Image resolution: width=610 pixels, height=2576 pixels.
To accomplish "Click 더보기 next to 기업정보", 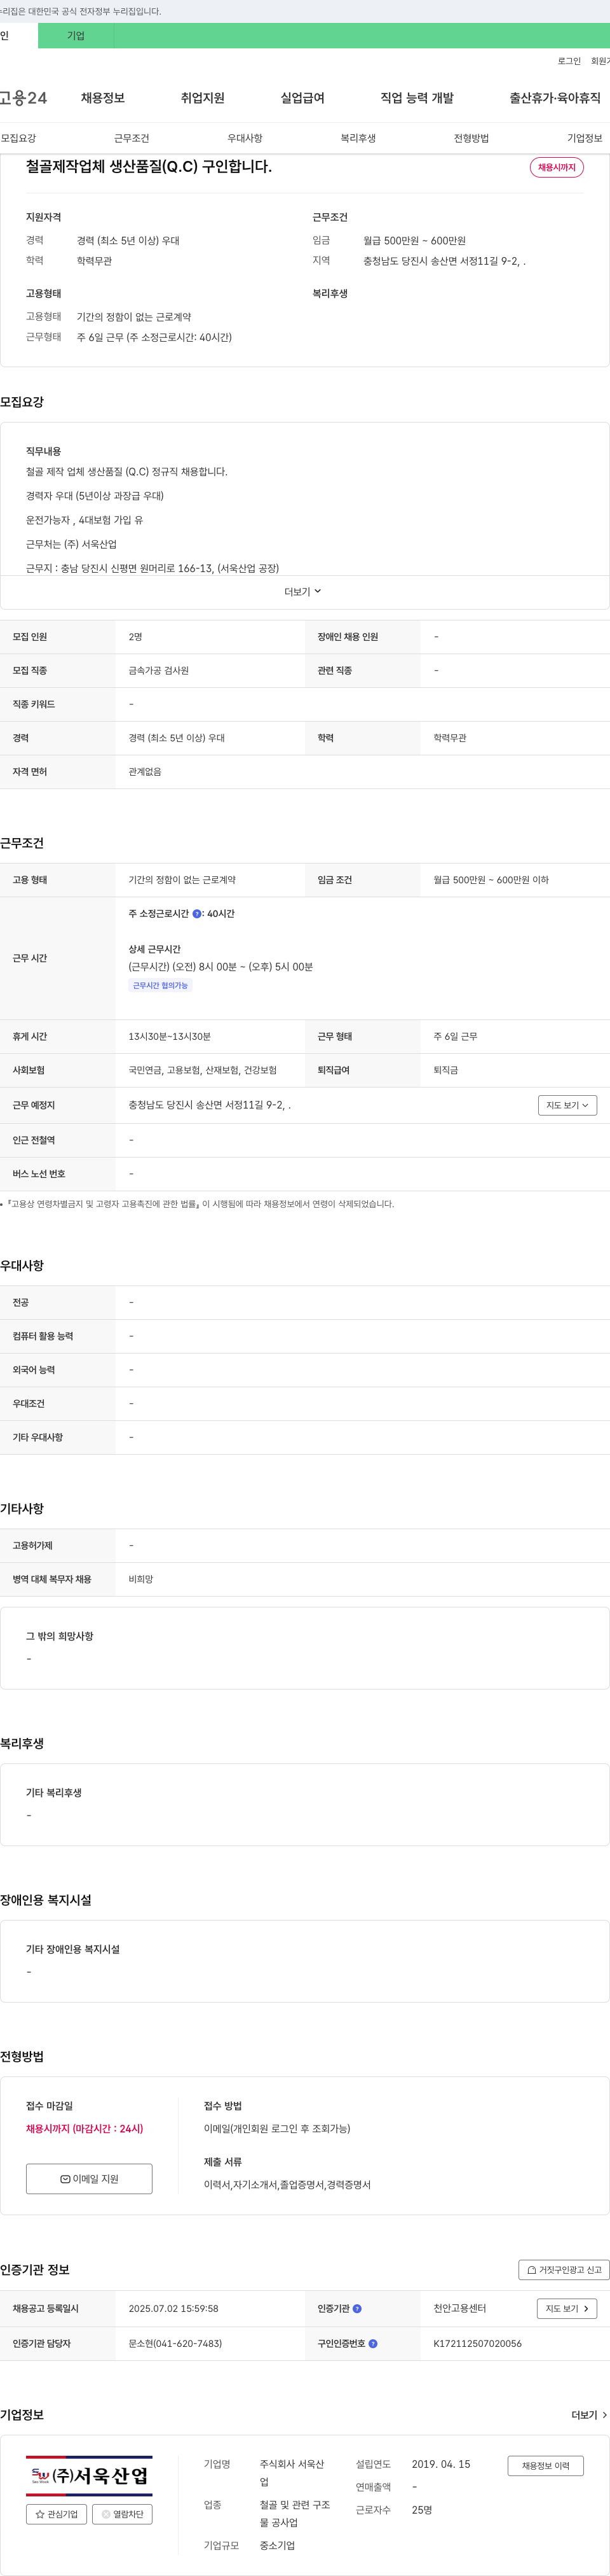I will click(589, 2415).
